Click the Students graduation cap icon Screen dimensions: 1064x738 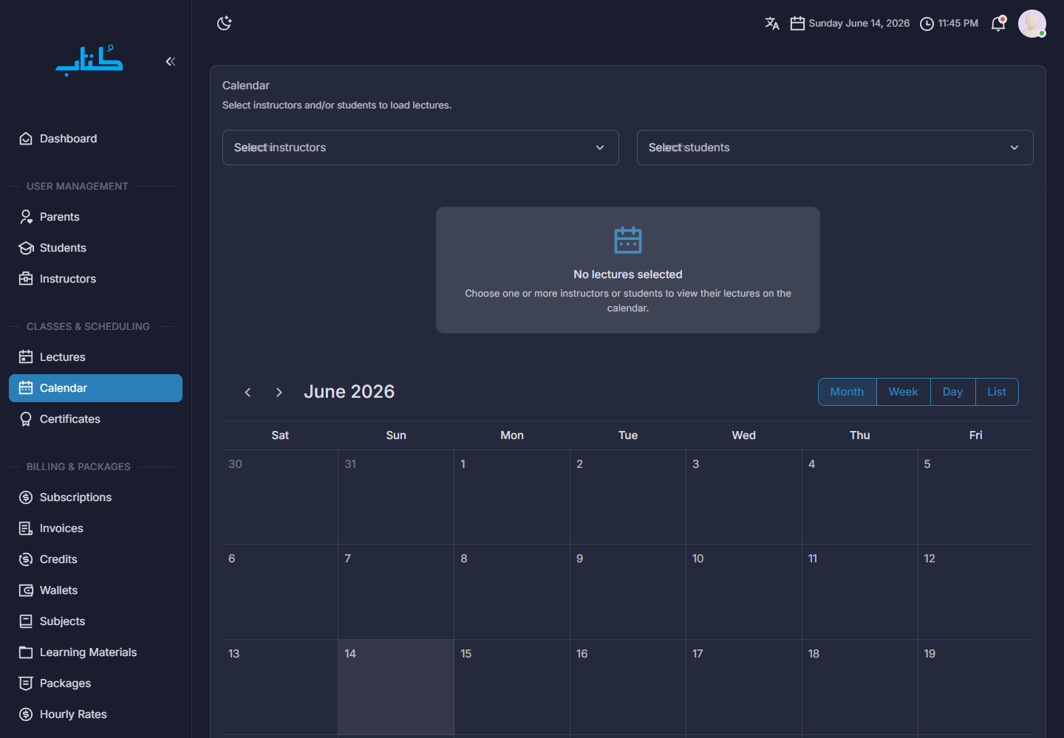(26, 248)
